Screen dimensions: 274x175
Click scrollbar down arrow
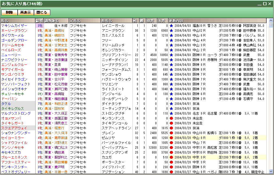[x=270, y=171]
